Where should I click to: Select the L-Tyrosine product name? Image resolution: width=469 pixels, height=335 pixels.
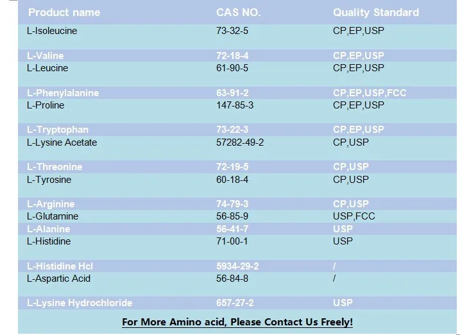coord(49,180)
